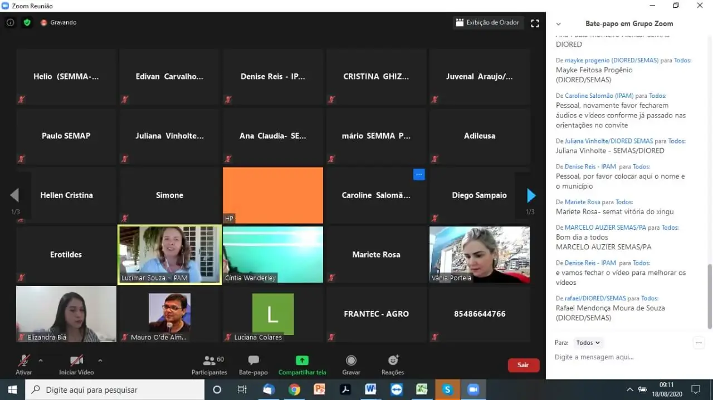Open the Reações emoji icon

393,361
